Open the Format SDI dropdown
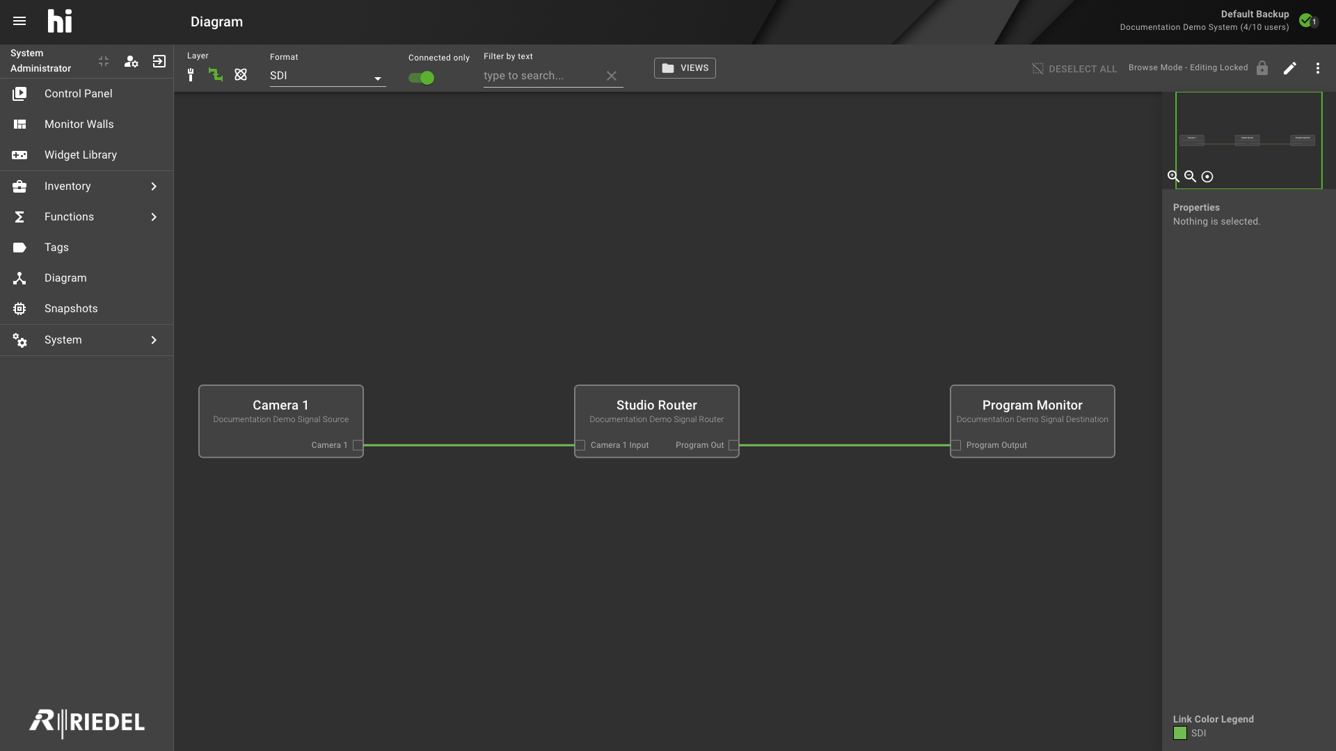 click(328, 76)
